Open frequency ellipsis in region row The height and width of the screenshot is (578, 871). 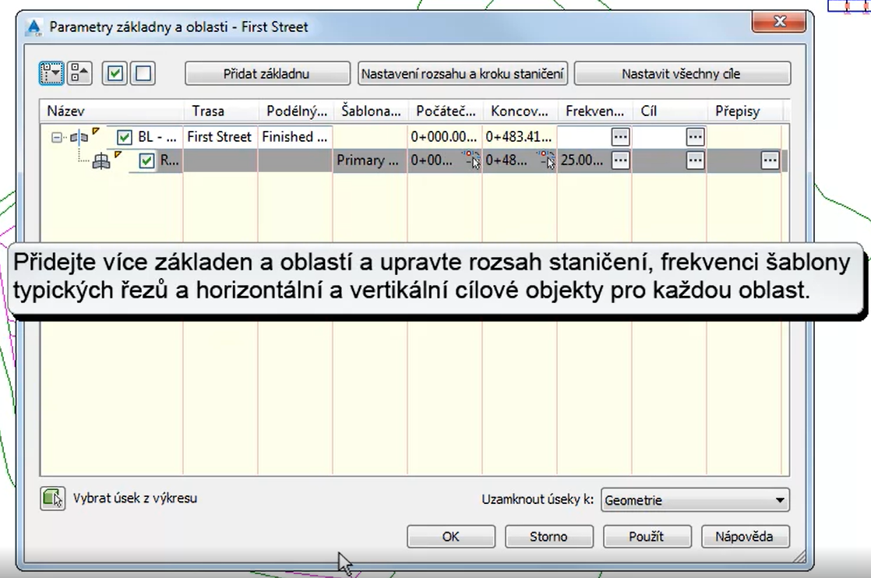point(620,160)
